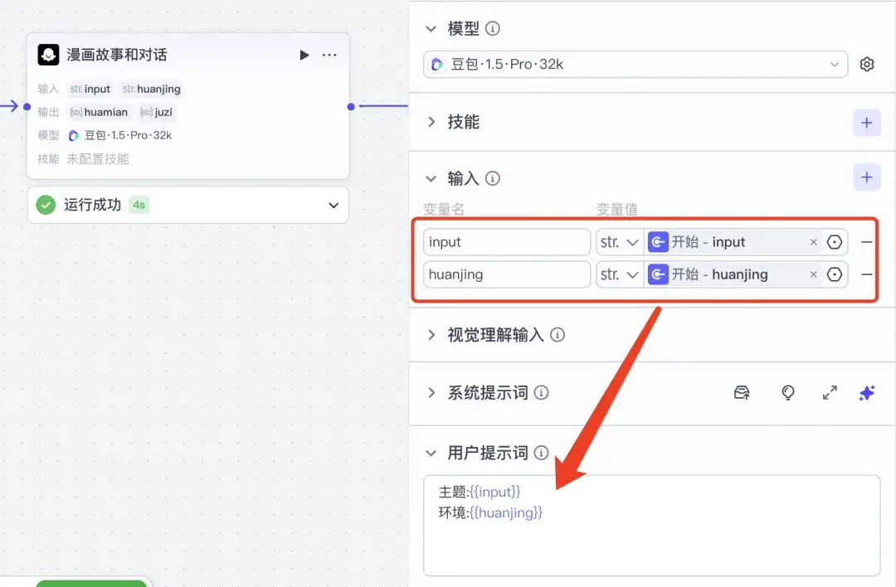Open model settings gear icon

(866, 64)
